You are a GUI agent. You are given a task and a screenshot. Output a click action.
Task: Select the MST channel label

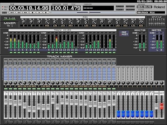162,93
